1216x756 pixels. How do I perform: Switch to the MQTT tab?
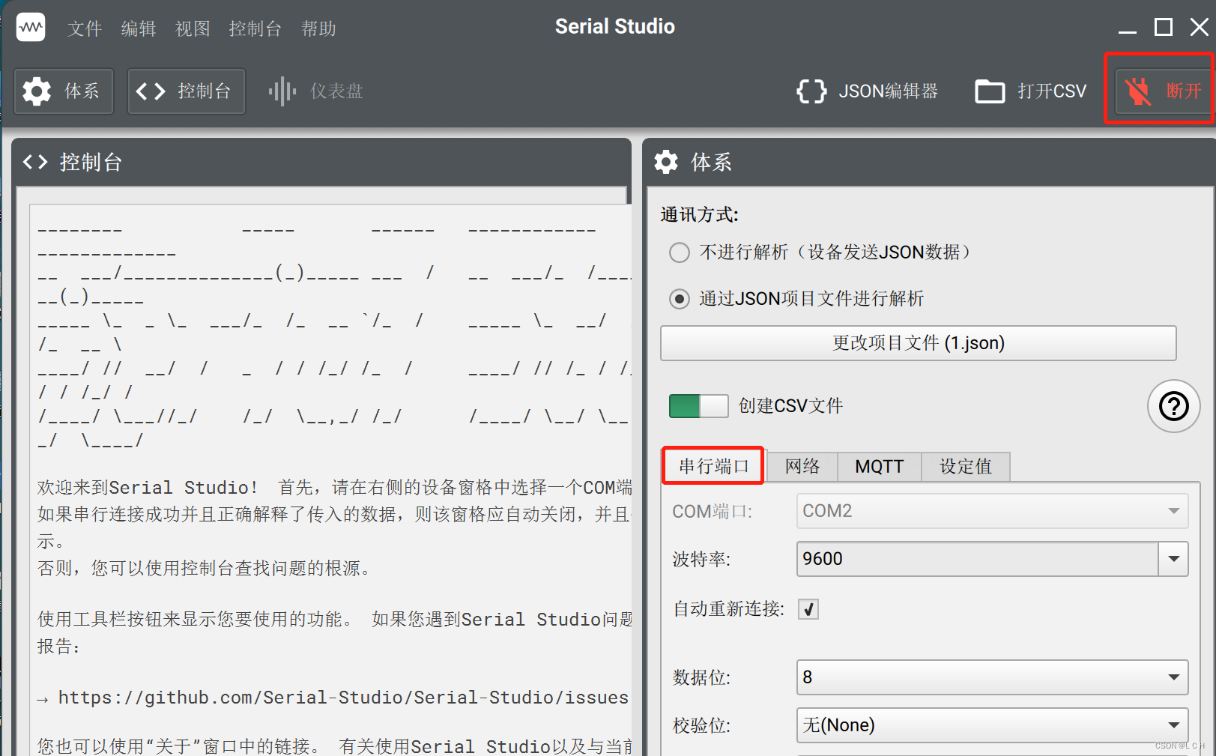pos(880,466)
